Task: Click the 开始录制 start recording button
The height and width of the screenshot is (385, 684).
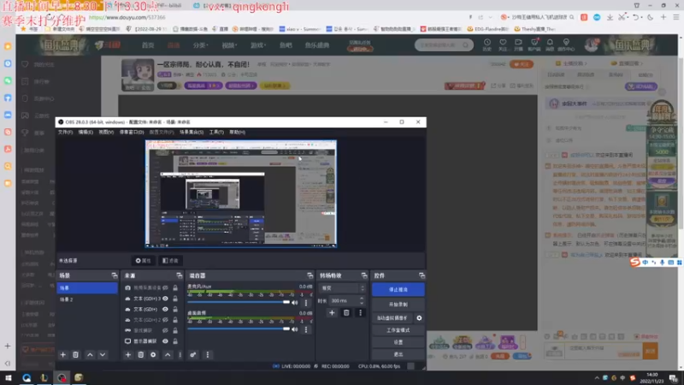Action: click(398, 305)
